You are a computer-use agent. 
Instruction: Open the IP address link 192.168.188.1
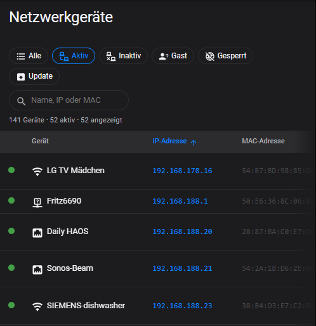[180, 201]
